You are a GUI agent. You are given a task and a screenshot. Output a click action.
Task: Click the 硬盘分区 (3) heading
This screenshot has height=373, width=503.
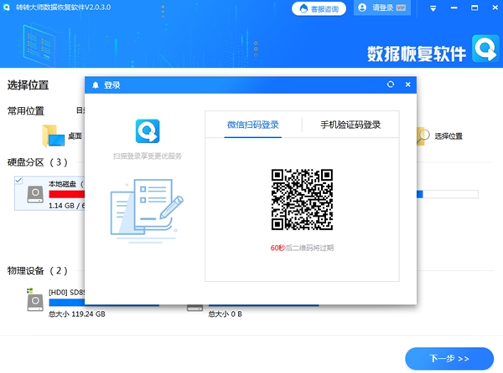pos(38,162)
